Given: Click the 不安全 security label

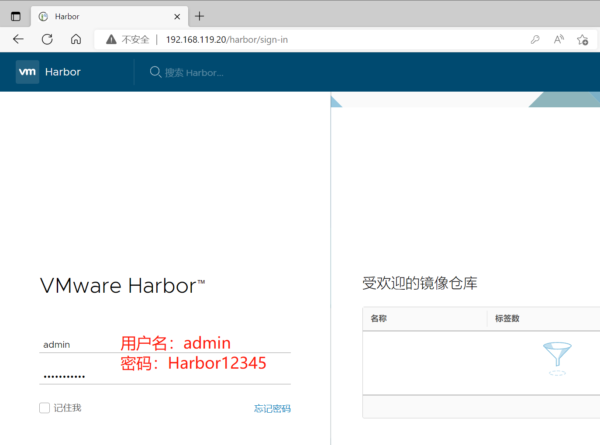Looking at the screenshot, I should tap(135, 40).
